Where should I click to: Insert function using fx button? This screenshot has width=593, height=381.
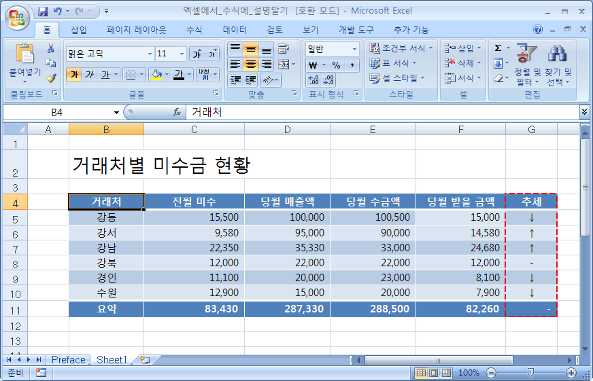pos(177,112)
